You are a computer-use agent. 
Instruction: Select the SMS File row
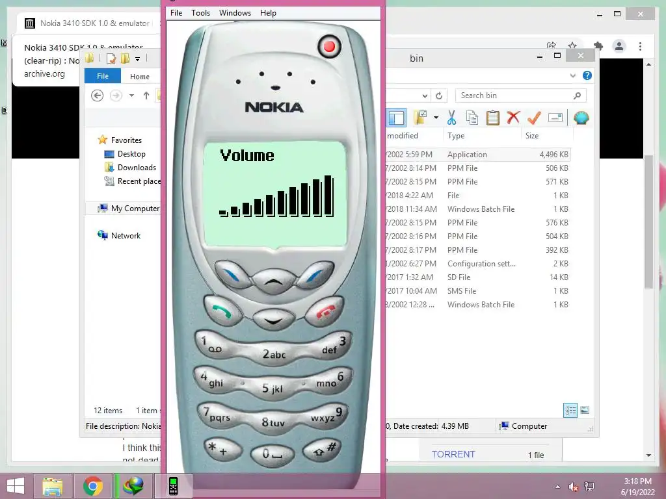click(478, 290)
